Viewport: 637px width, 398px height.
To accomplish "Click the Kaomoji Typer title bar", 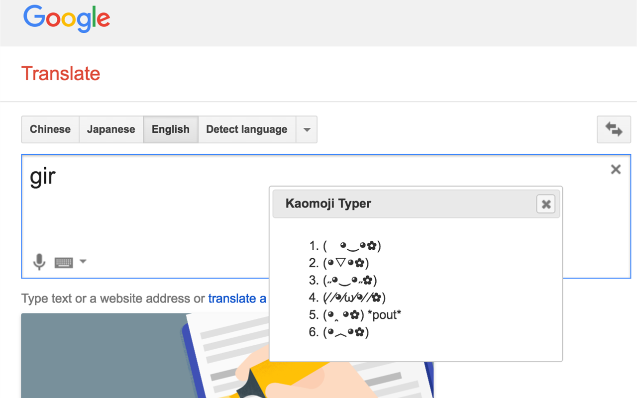I will 416,203.
